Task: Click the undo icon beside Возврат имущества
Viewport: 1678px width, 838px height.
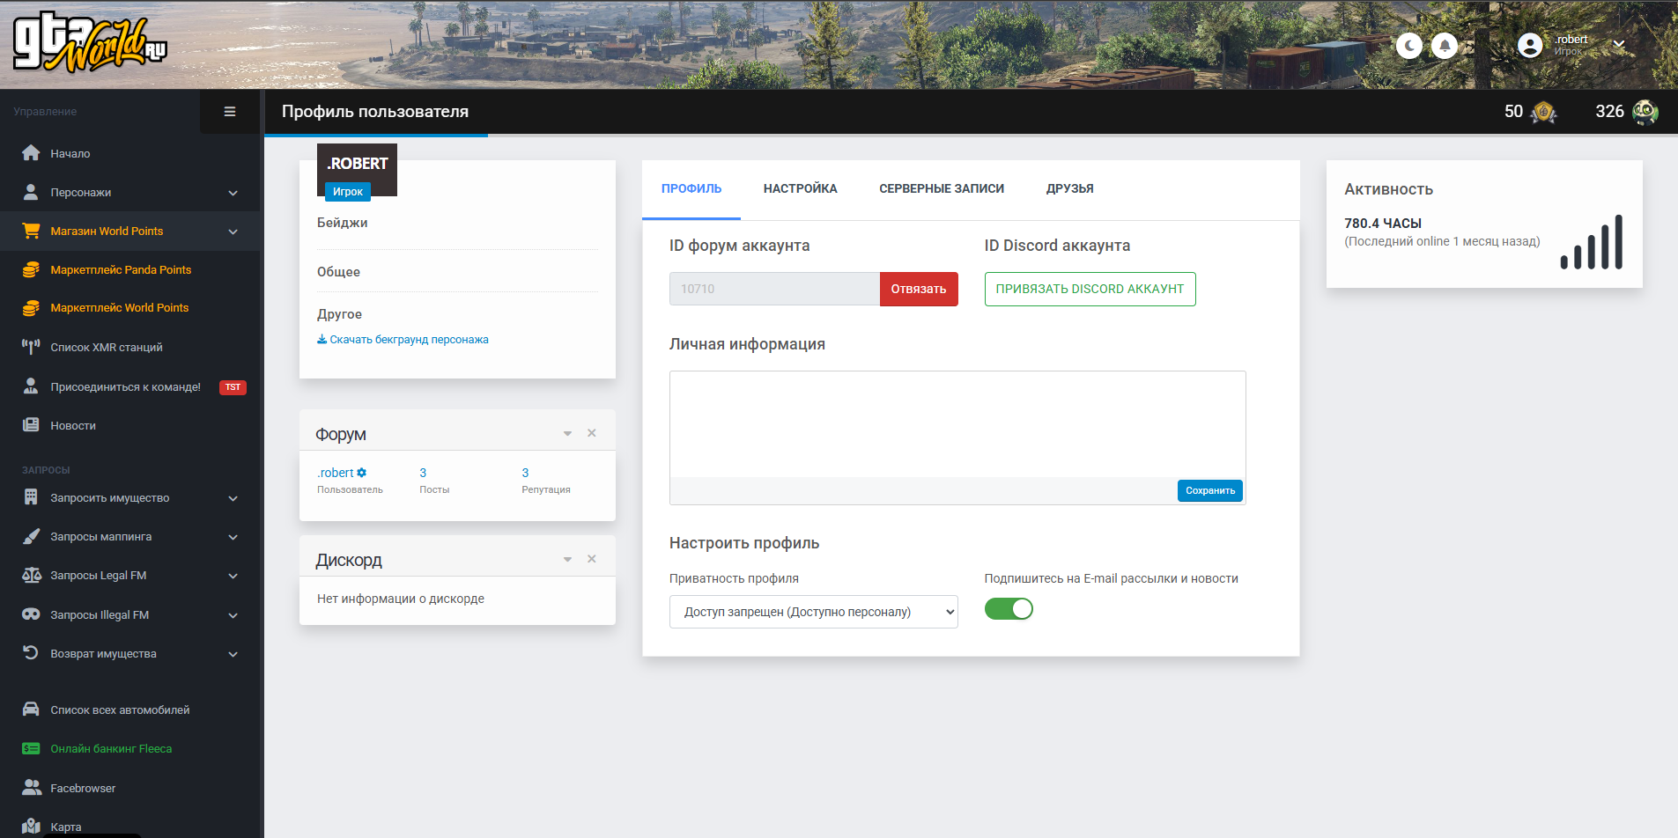Action: (31, 653)
